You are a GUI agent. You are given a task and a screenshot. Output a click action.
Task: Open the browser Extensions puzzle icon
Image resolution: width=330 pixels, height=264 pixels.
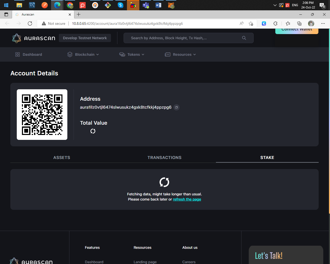click(275, 23)
